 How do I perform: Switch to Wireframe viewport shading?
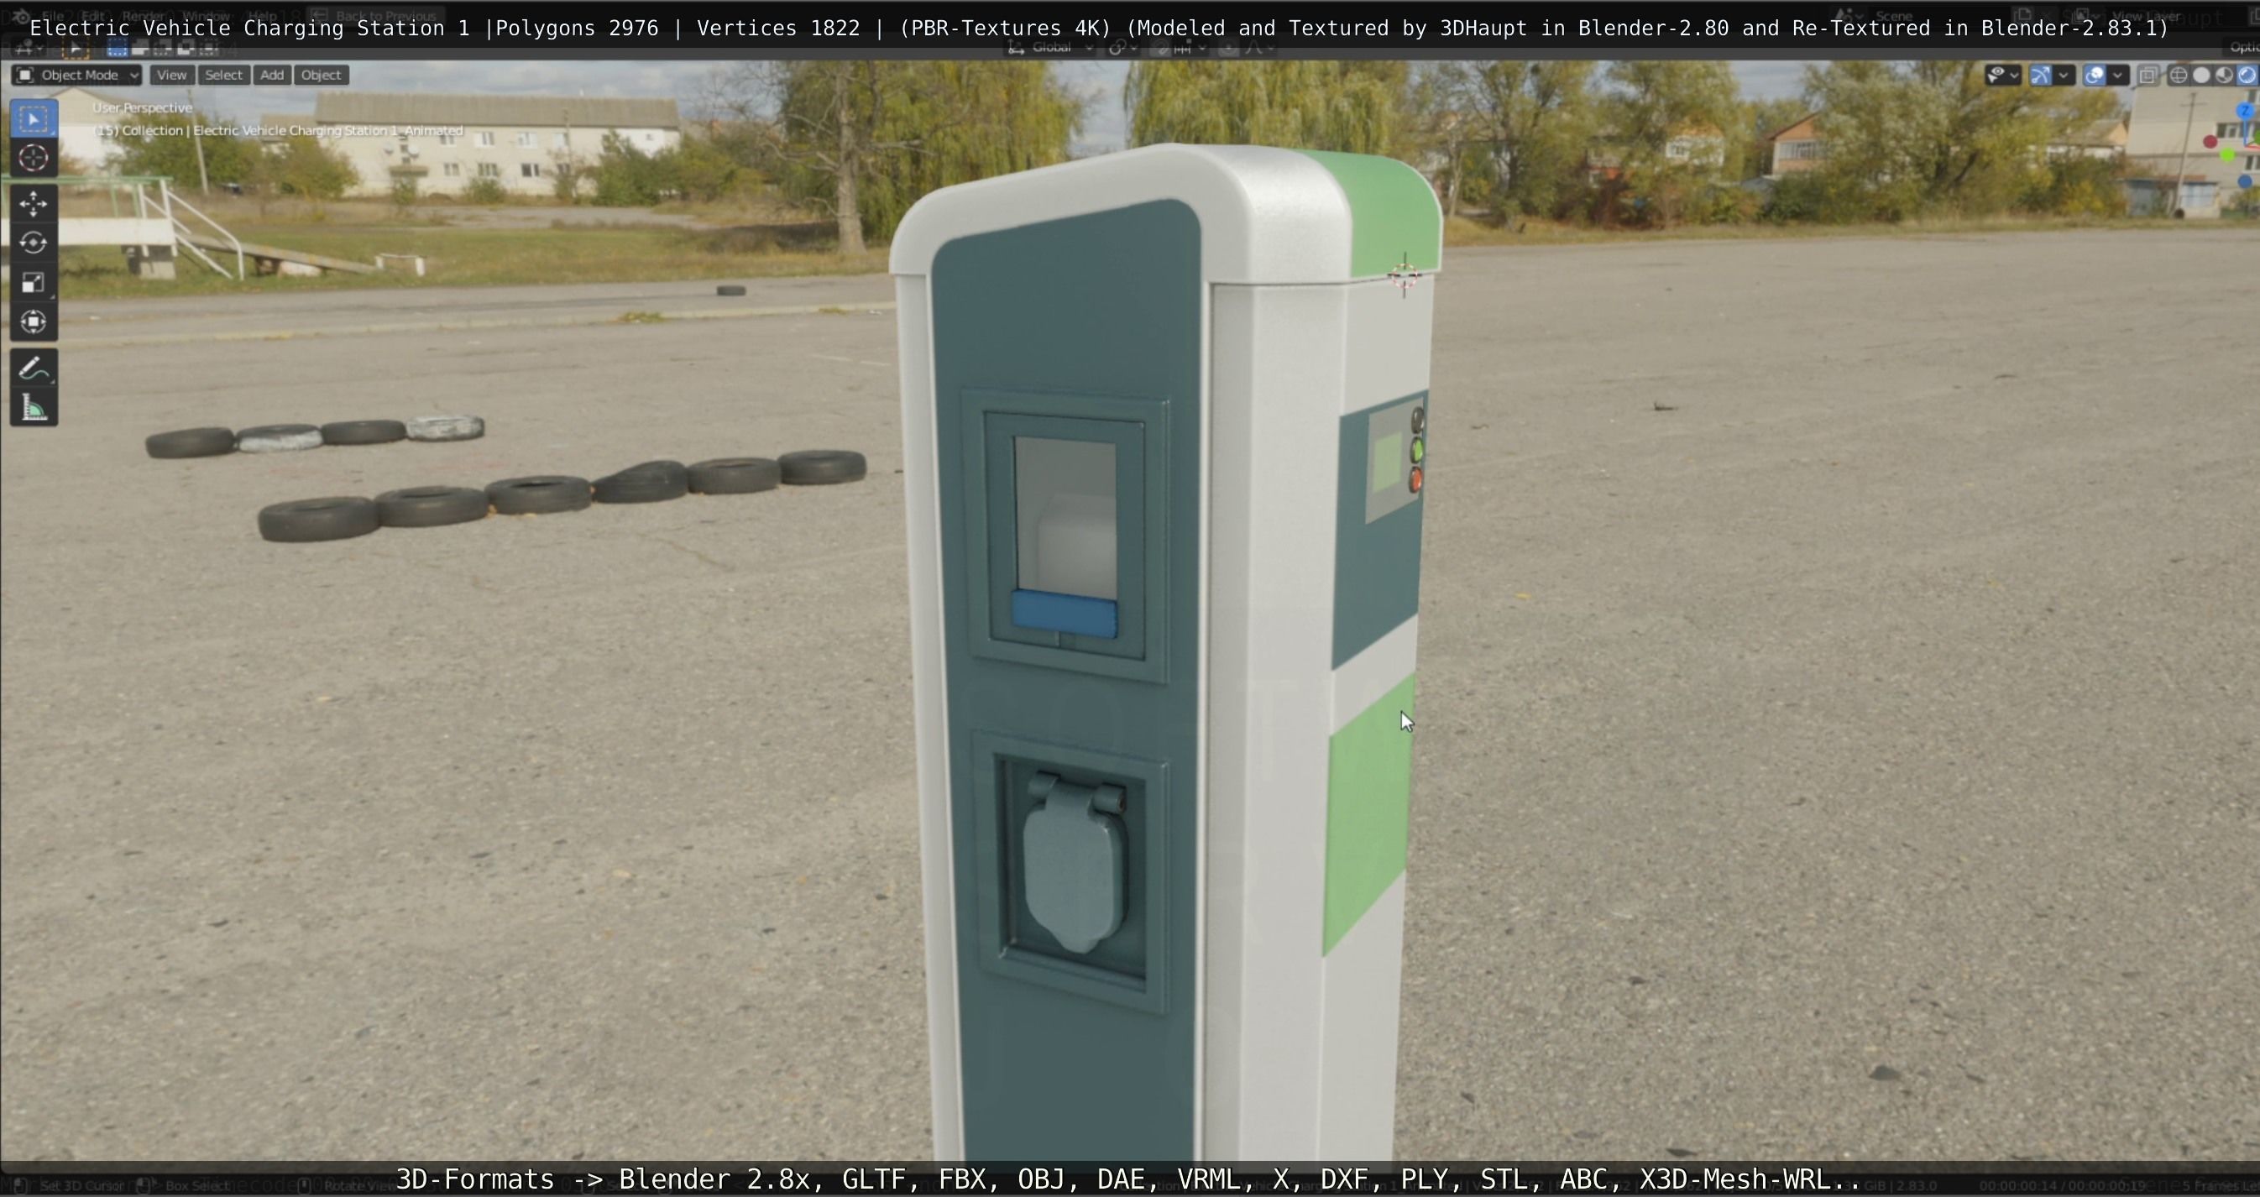(x=2179, y=76)
